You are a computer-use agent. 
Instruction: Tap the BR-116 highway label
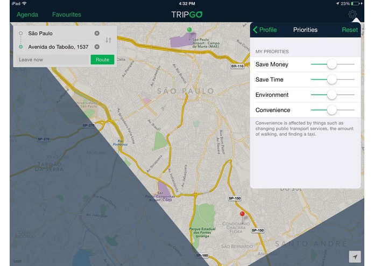pyautogui.click(x=237, y=66)
